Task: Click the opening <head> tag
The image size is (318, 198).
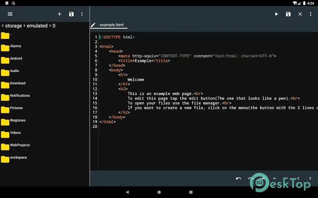Action: 116,51
